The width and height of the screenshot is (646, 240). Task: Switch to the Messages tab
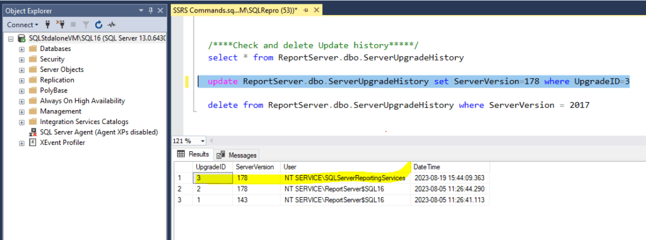coord(237,155)
